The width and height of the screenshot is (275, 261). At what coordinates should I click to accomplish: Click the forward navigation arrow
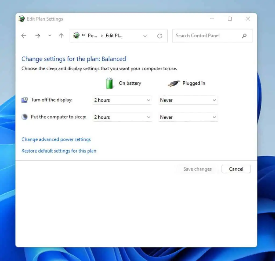coord(38,36)
